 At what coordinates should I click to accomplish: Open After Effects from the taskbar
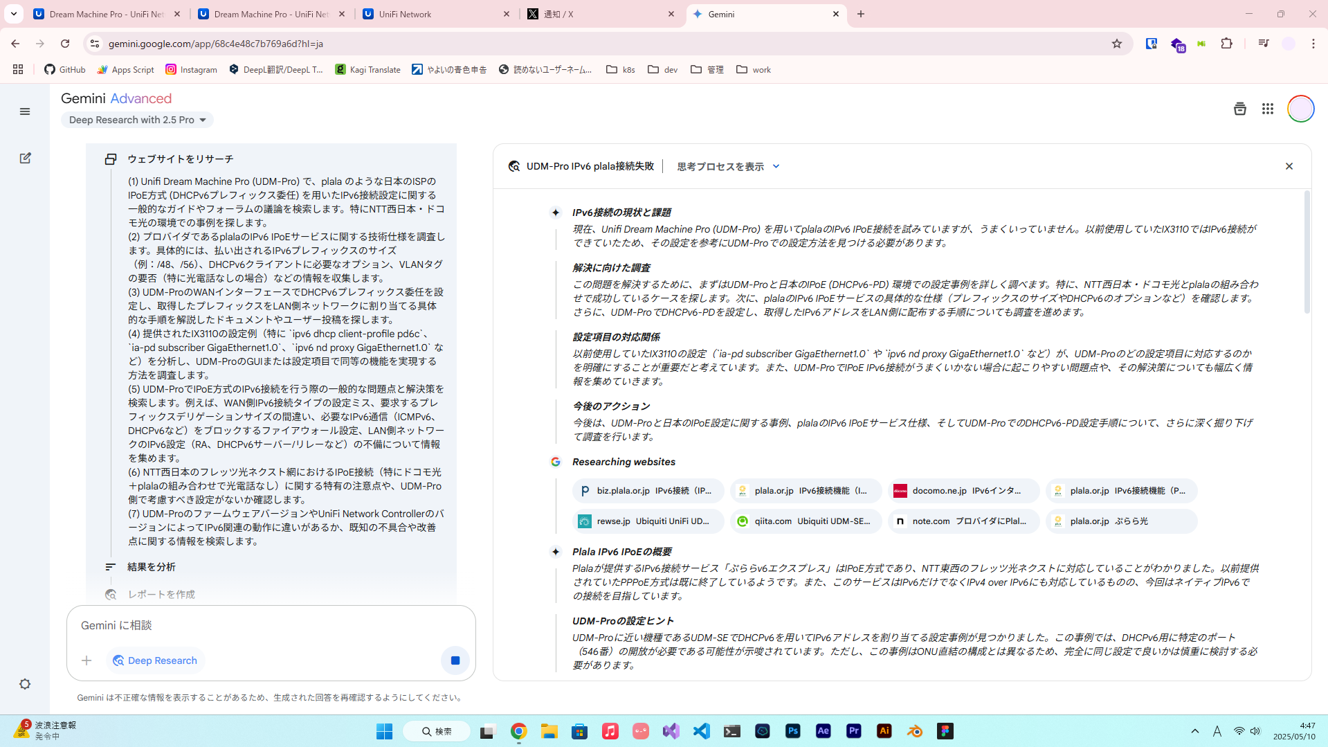(823, 731)
